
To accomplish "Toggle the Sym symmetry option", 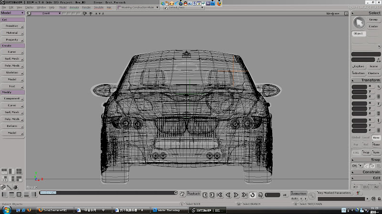I will point(376,152).
